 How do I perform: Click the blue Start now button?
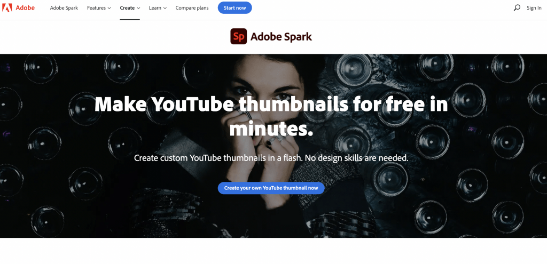pyautogui.click(x=235, y=7)
